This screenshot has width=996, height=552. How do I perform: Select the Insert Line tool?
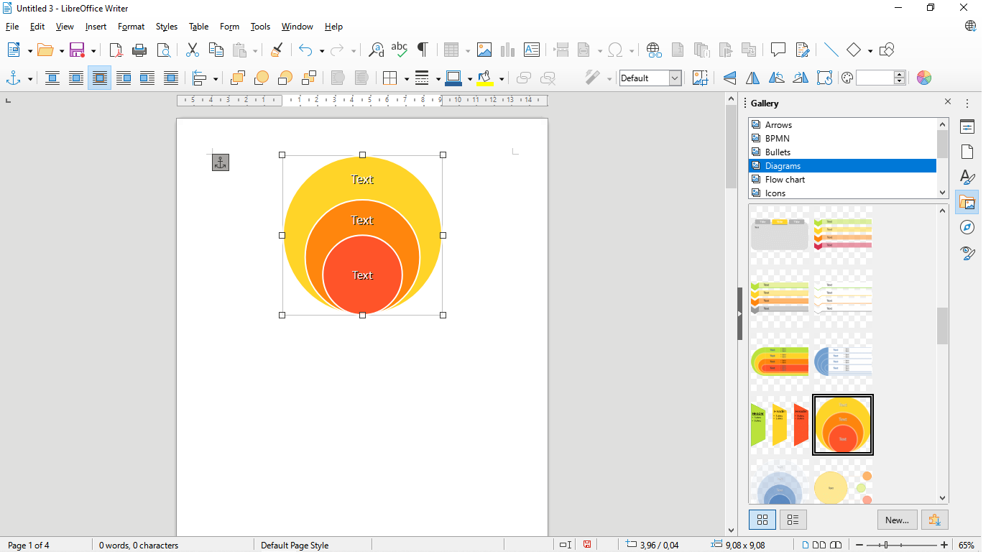click(x=831, y=50)
